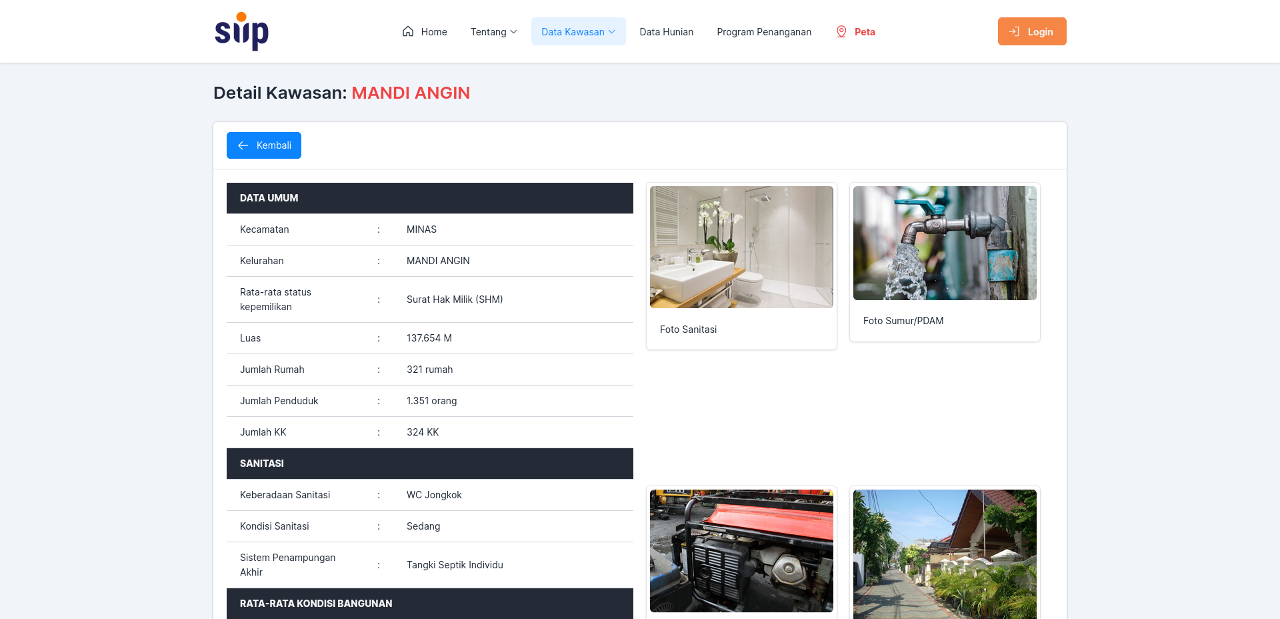
Task: Click the siip logo
Action: point(241,31)
